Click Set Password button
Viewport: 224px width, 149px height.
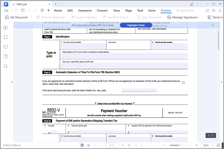pos(16,17)
